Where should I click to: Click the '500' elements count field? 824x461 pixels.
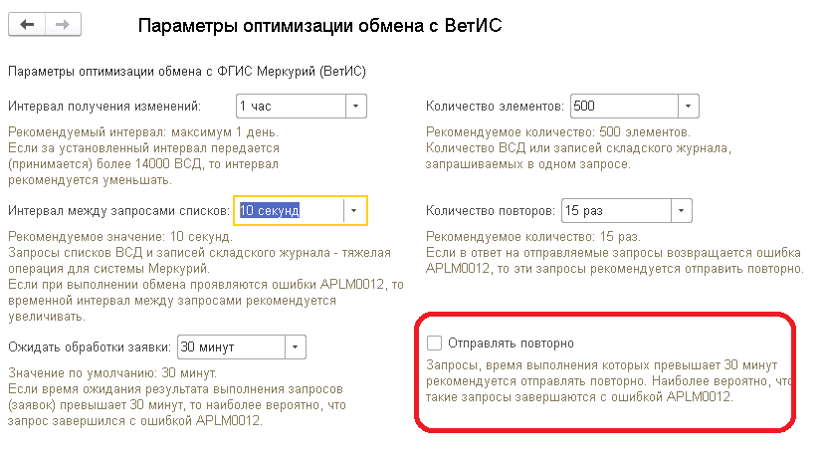click(624, 107)
